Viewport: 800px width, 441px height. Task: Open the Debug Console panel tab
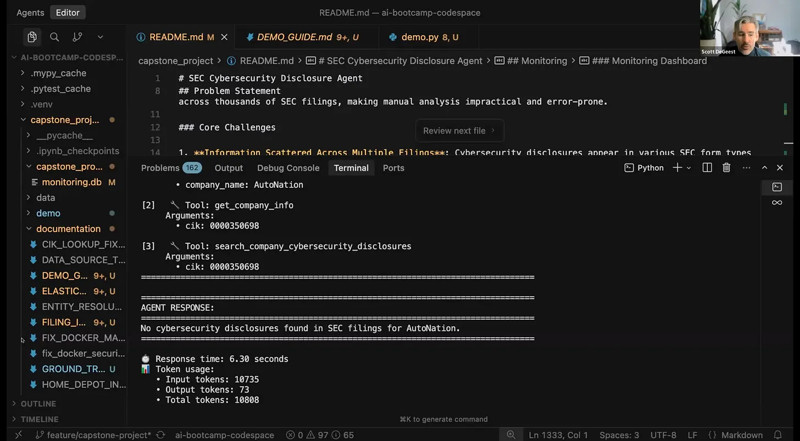pyautogui.click(x=288, y=168)
